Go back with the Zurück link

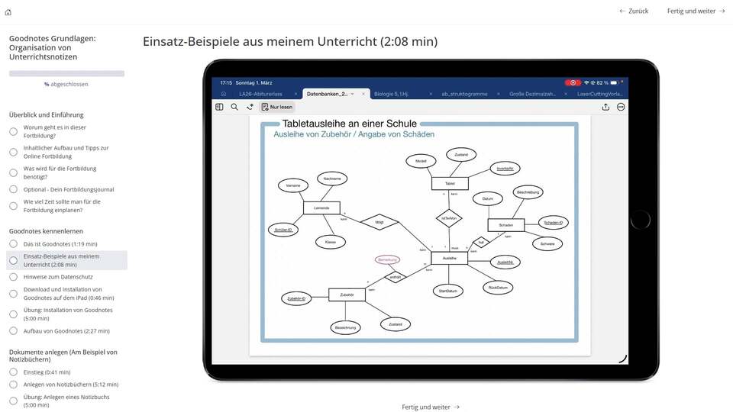coord(634,11)
